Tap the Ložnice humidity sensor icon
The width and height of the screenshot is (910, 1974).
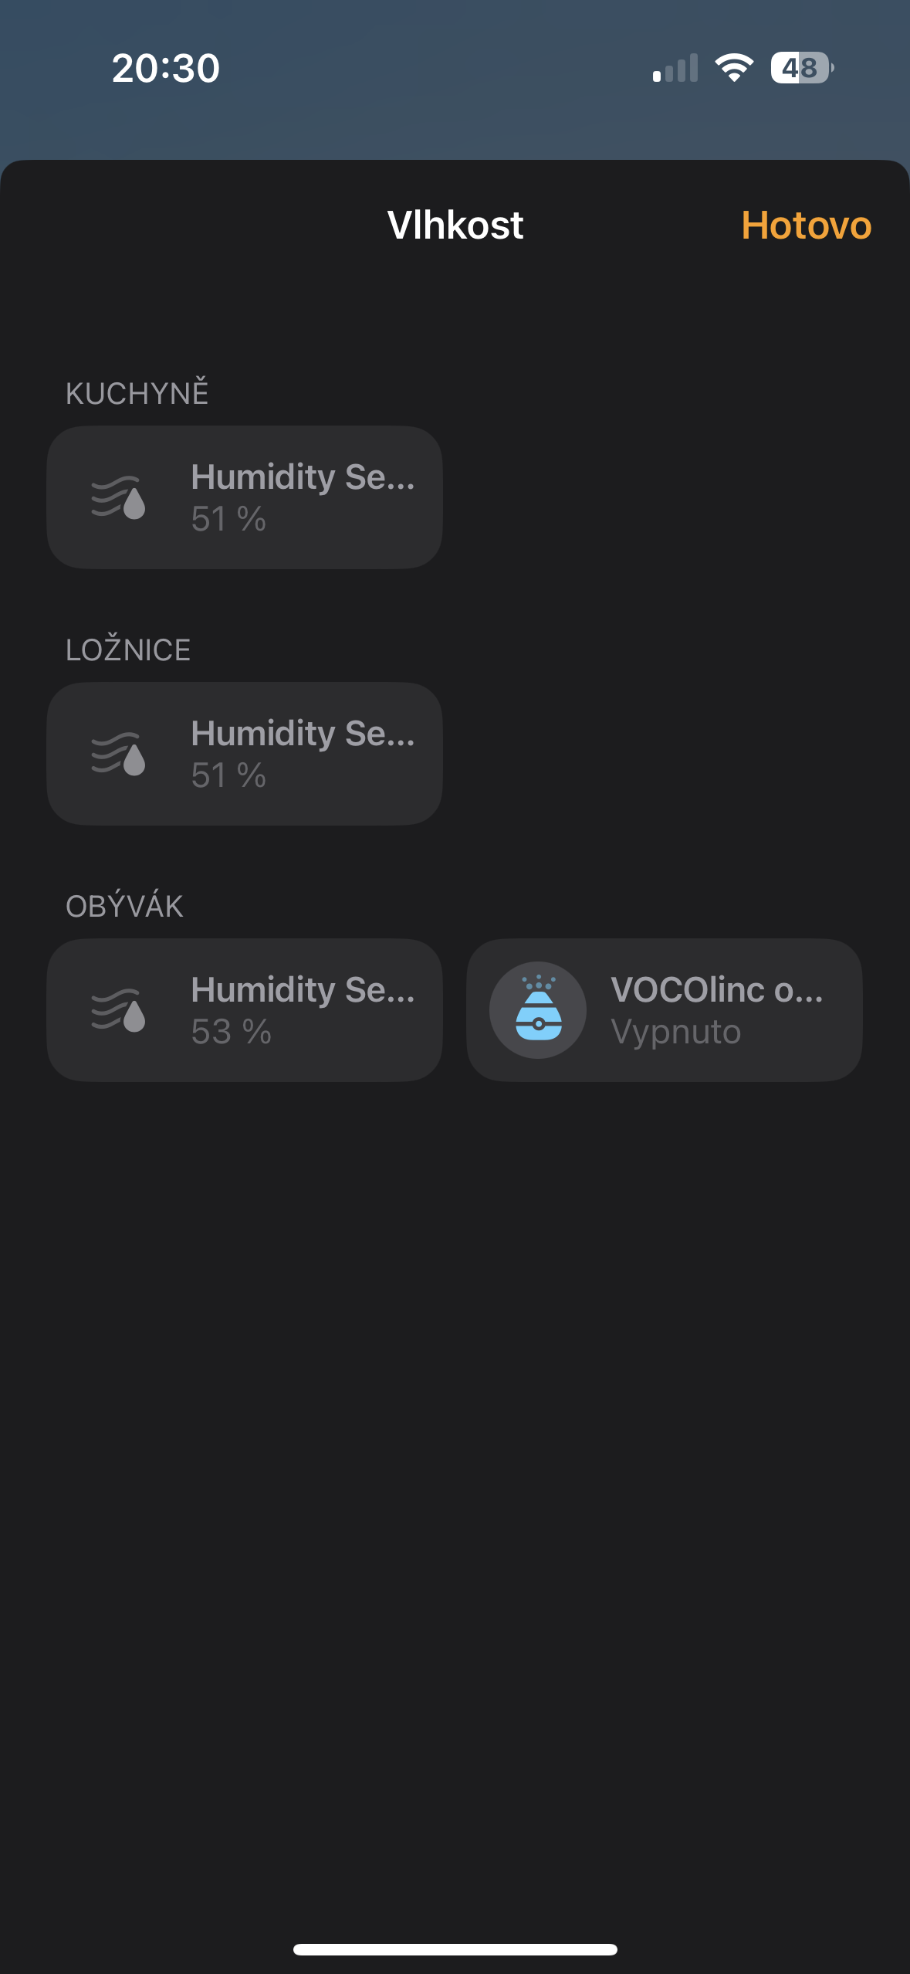[x=119, y=754]
